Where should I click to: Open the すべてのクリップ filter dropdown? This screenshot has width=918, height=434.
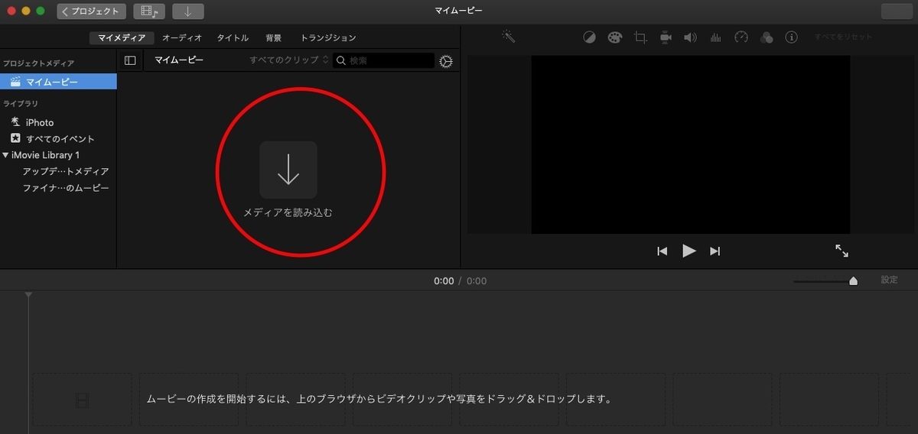[x=288, y=60]
